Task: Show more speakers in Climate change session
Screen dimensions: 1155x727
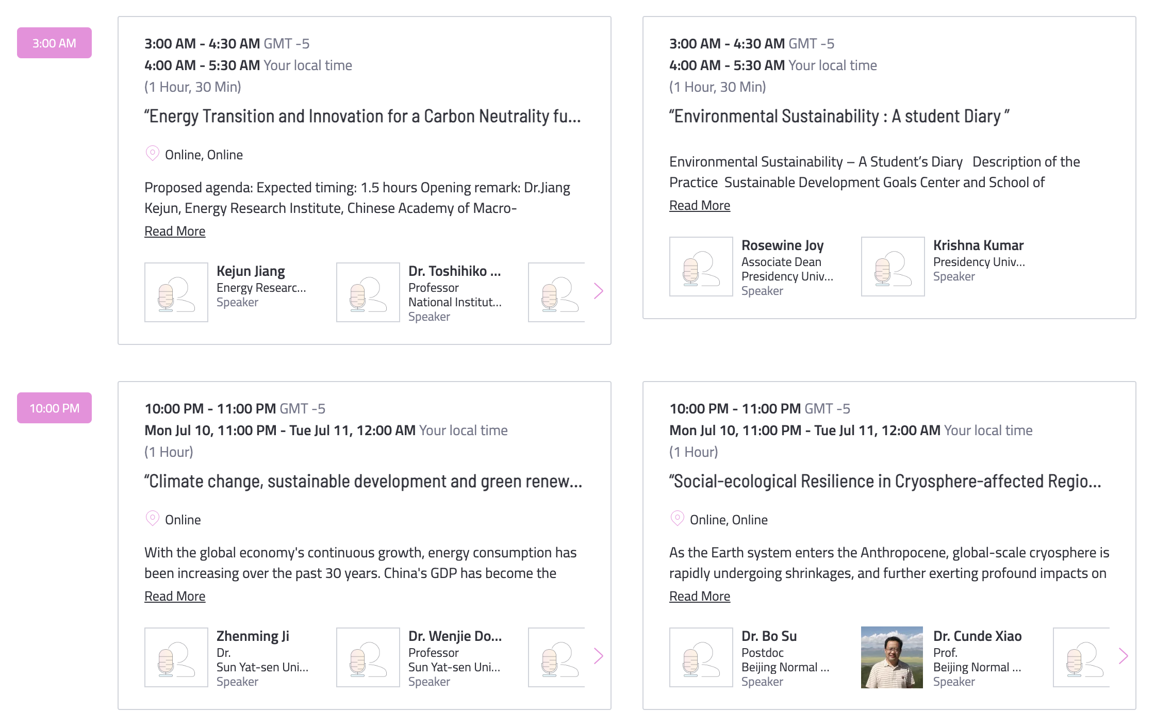Action: pyautogui.click(x=598, y=656)
